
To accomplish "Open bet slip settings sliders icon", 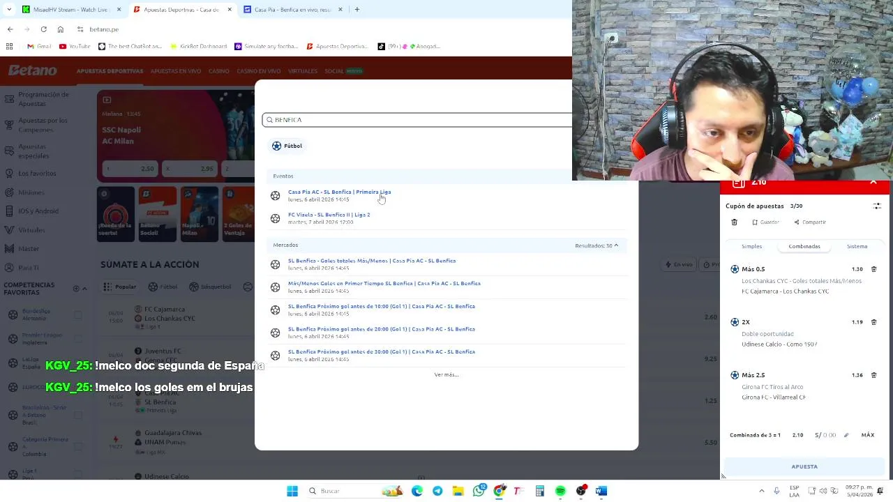I will 877,206.
